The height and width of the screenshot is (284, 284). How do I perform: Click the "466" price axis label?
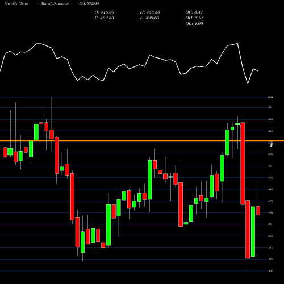coord(270,178)
